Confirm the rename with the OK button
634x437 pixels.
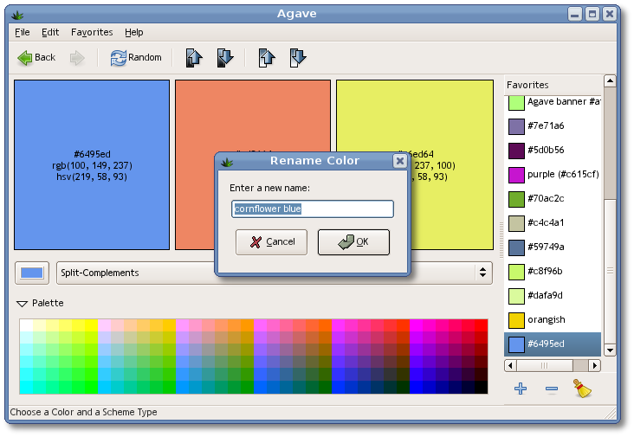353,242
